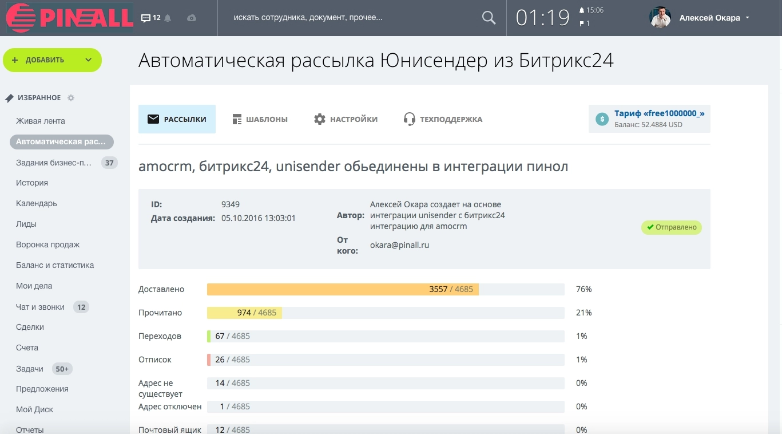782x434 pixels.
Task: Switch to the Шаблоны tab
Action: pos(260,119)
